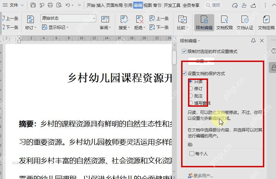Click the indent marker on ruler
The height and width of the screenshot is (179, 276).
pos(19,39)
